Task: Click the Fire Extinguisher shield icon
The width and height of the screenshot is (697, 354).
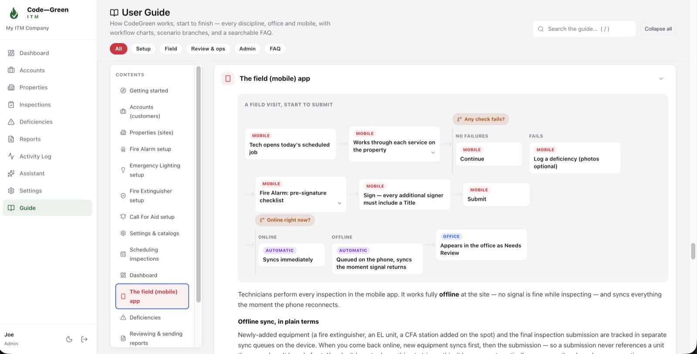Action: pyautogui.click(x=123, y=196)
